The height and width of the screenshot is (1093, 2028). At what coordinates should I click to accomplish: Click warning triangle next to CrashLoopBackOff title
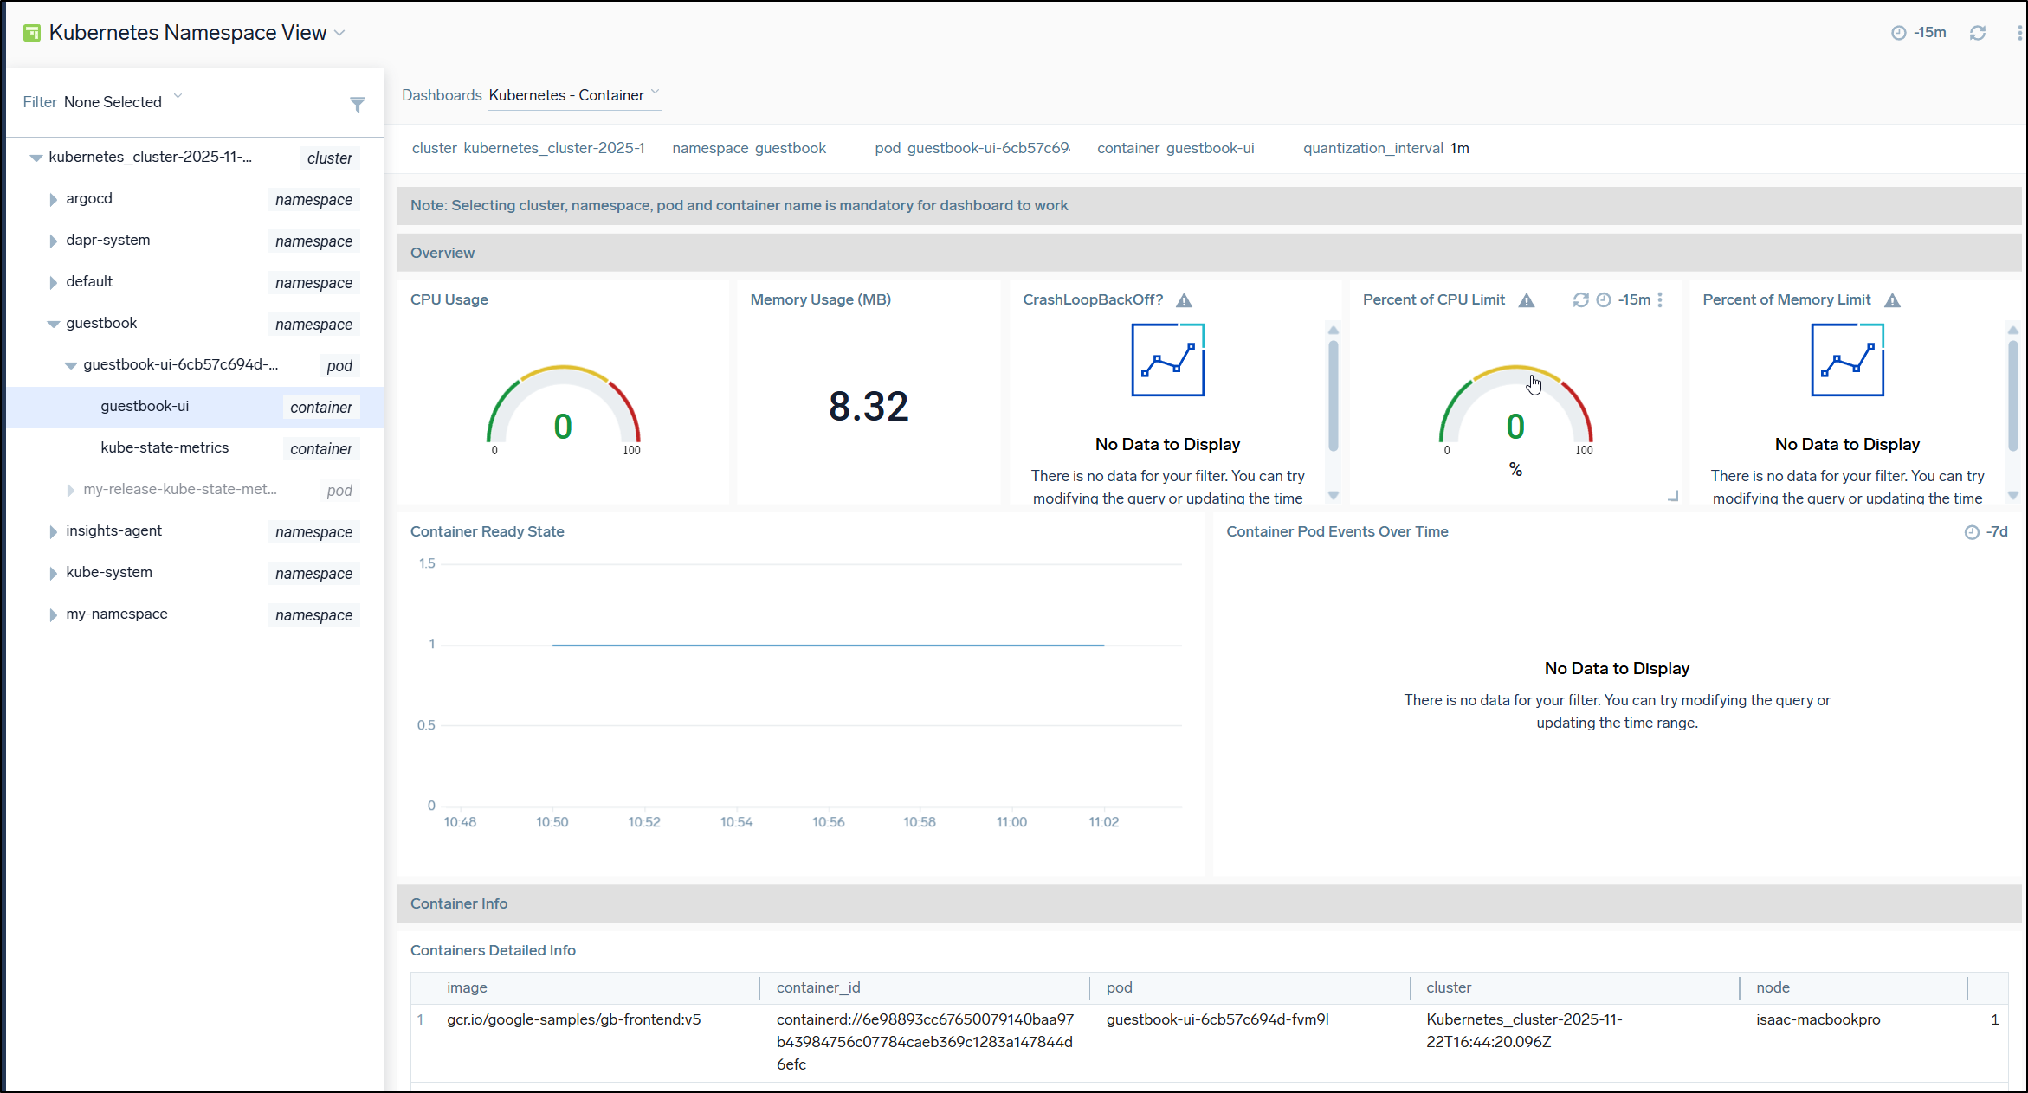point(1184,300)
